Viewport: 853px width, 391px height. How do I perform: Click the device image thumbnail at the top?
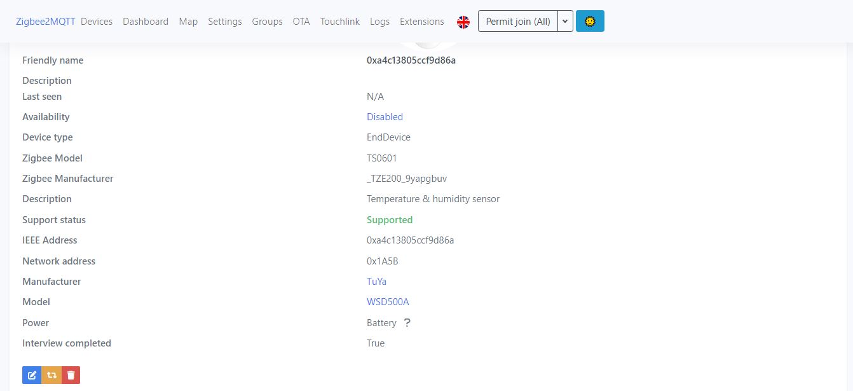coord(428,43)
